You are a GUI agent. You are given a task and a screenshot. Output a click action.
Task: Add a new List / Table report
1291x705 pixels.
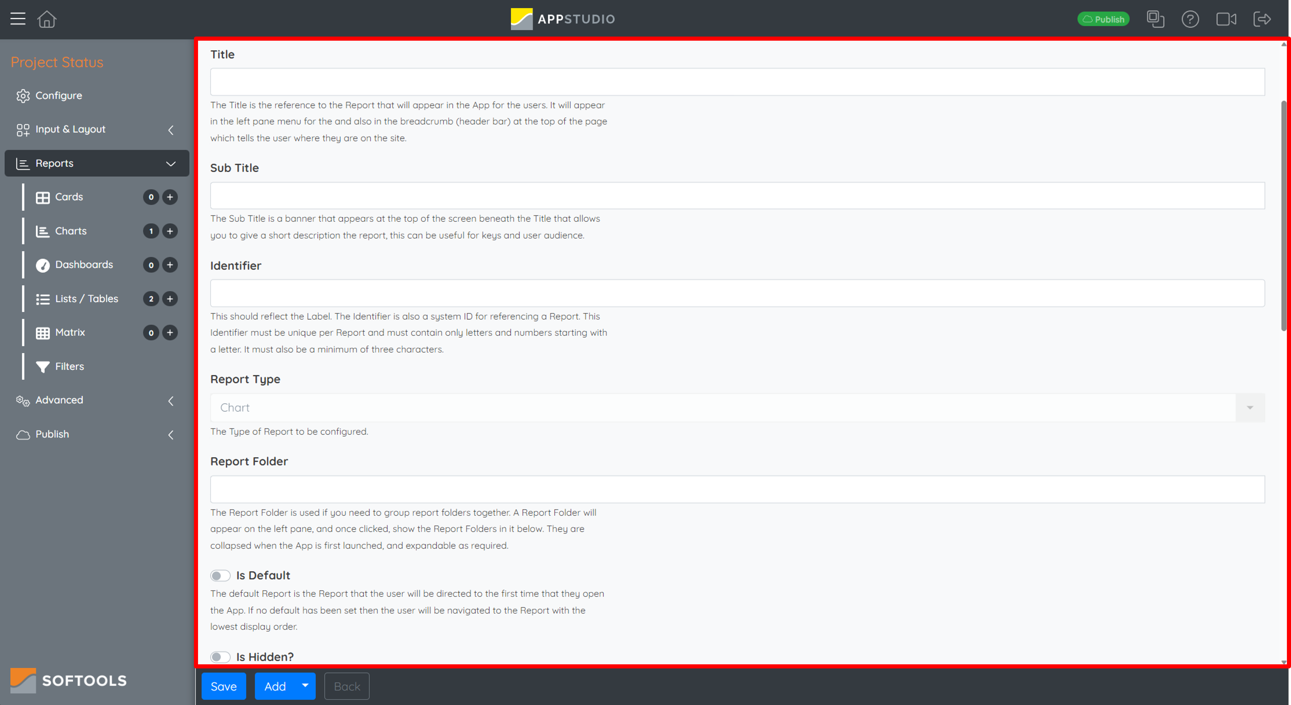(x=170, y=299)
